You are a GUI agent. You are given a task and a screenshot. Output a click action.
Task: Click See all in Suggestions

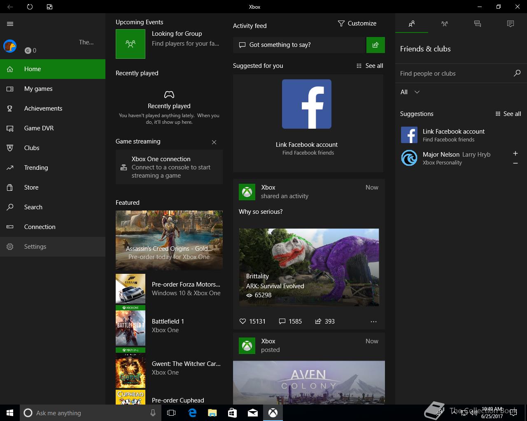(508, 114)
